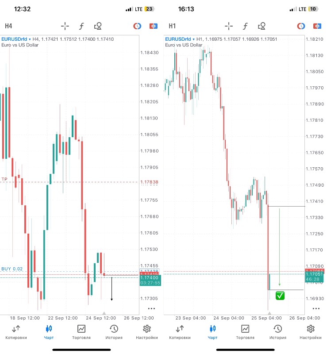Click the green checkmark on H1 chart

pyautogui.click(x=280, y=295)
